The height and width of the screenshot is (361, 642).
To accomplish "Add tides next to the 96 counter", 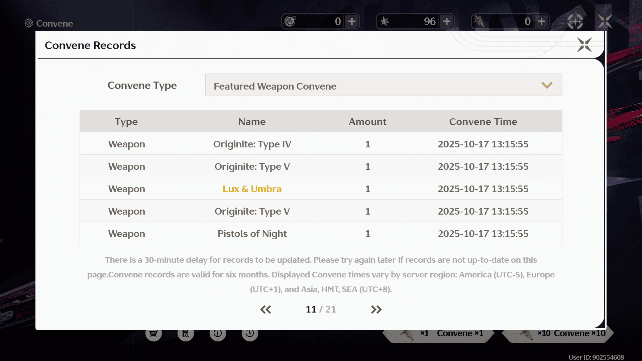I will tap(447, 21).
